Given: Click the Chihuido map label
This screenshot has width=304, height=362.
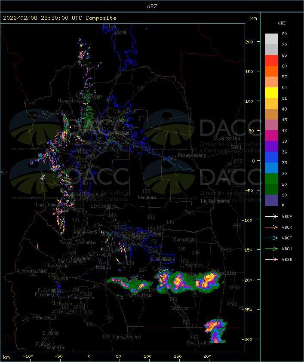Looking at the screenshot, I should (61, 304).
